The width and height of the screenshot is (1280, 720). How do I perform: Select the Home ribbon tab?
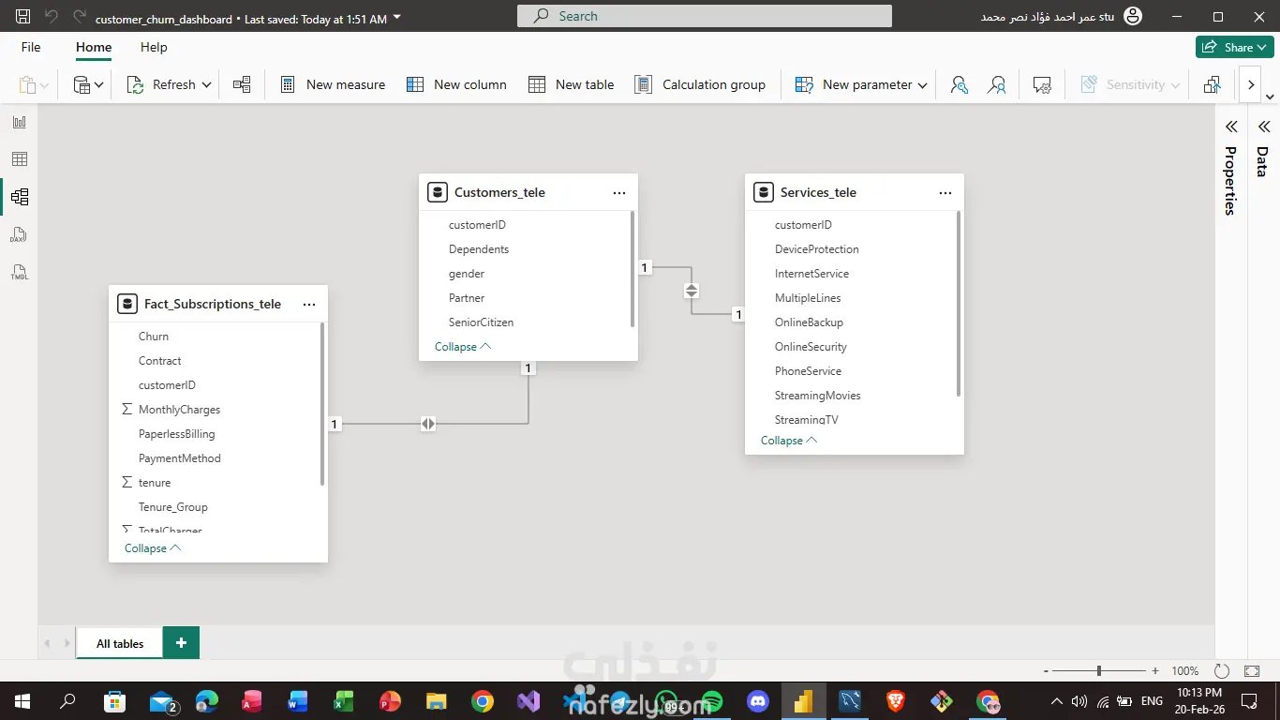pyautogui.click(x=94, y=47)
